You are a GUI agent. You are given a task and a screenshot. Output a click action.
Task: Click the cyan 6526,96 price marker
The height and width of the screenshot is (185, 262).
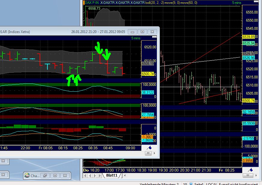tap(249, 58)
